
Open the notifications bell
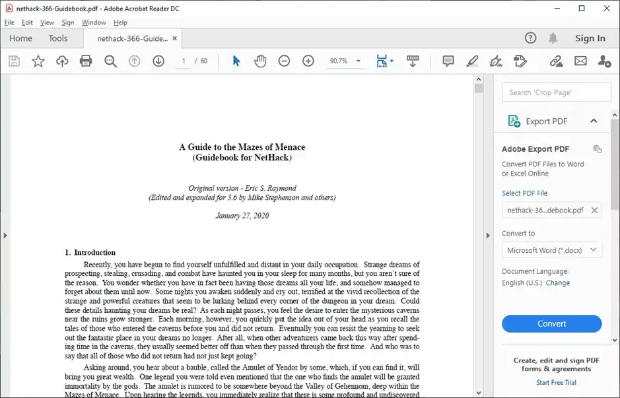tap(553, 38)
